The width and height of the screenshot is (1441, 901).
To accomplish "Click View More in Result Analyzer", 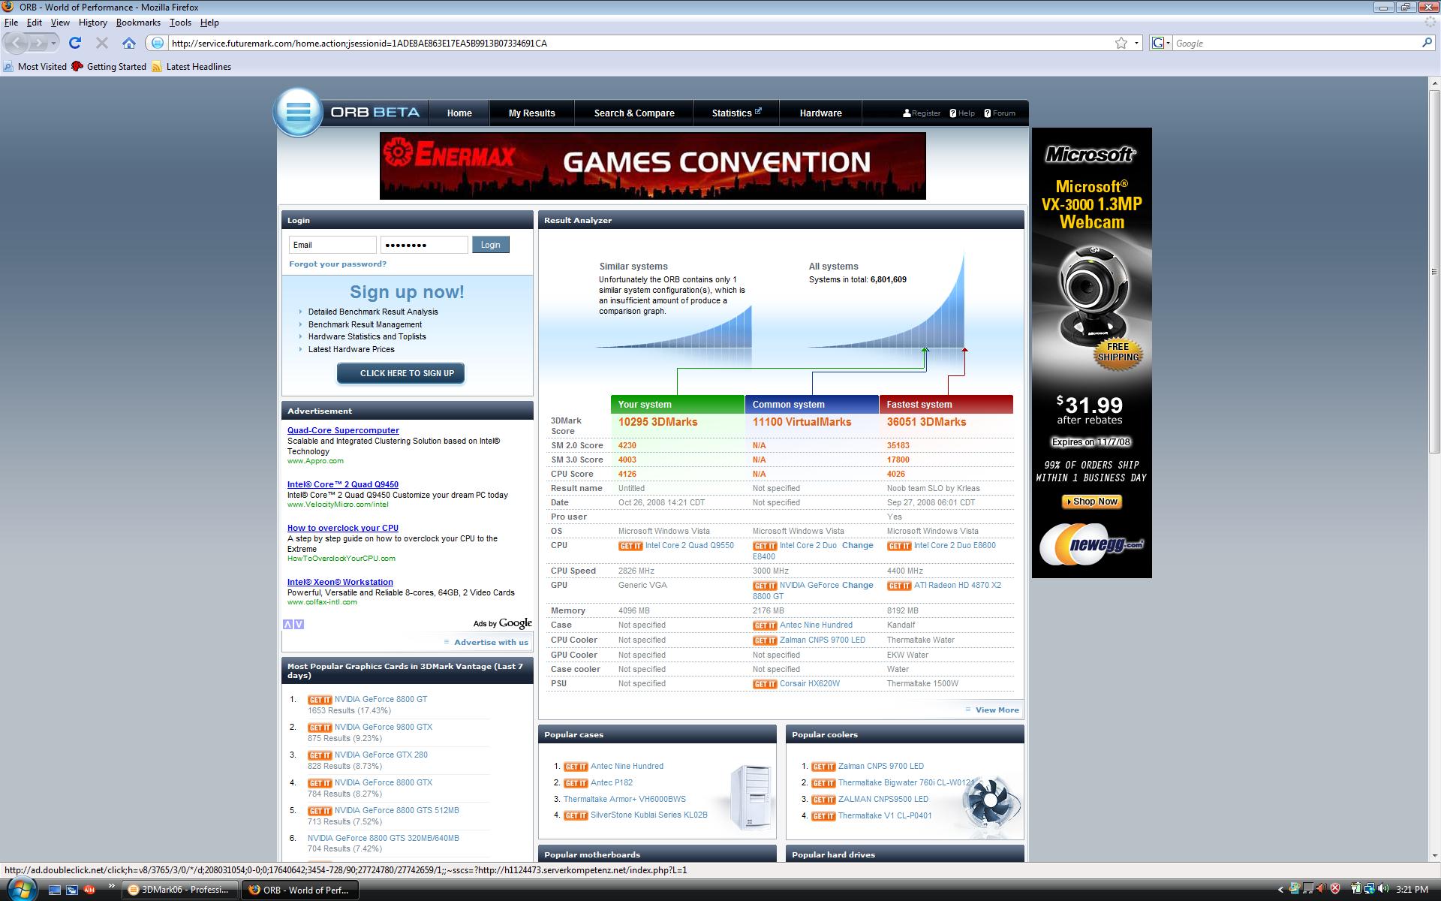I will 997,710.
